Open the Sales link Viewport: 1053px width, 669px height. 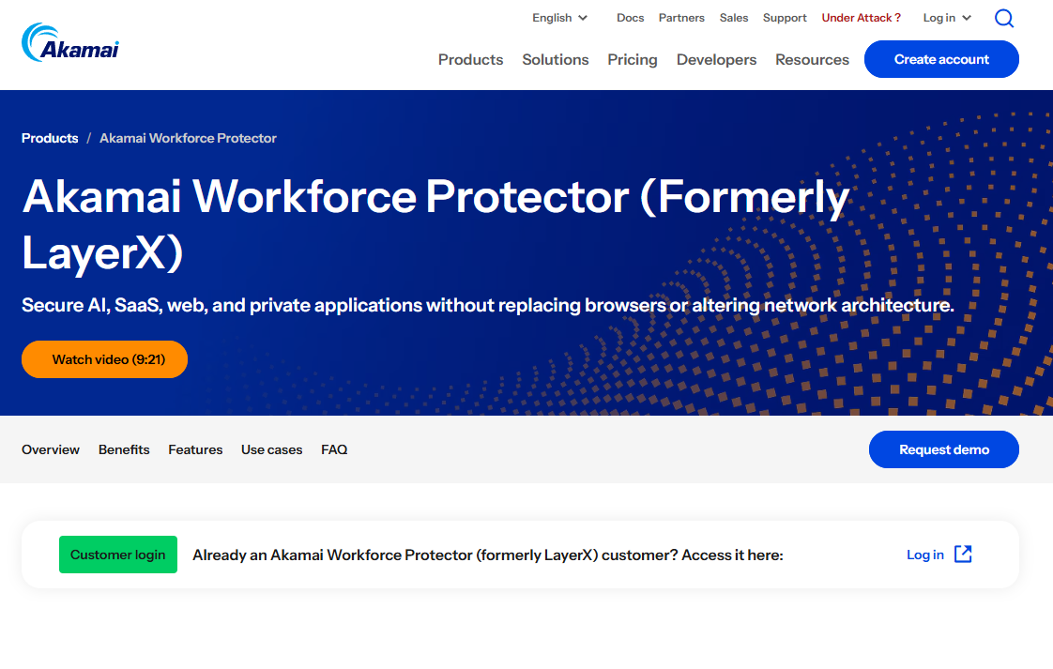733,18
